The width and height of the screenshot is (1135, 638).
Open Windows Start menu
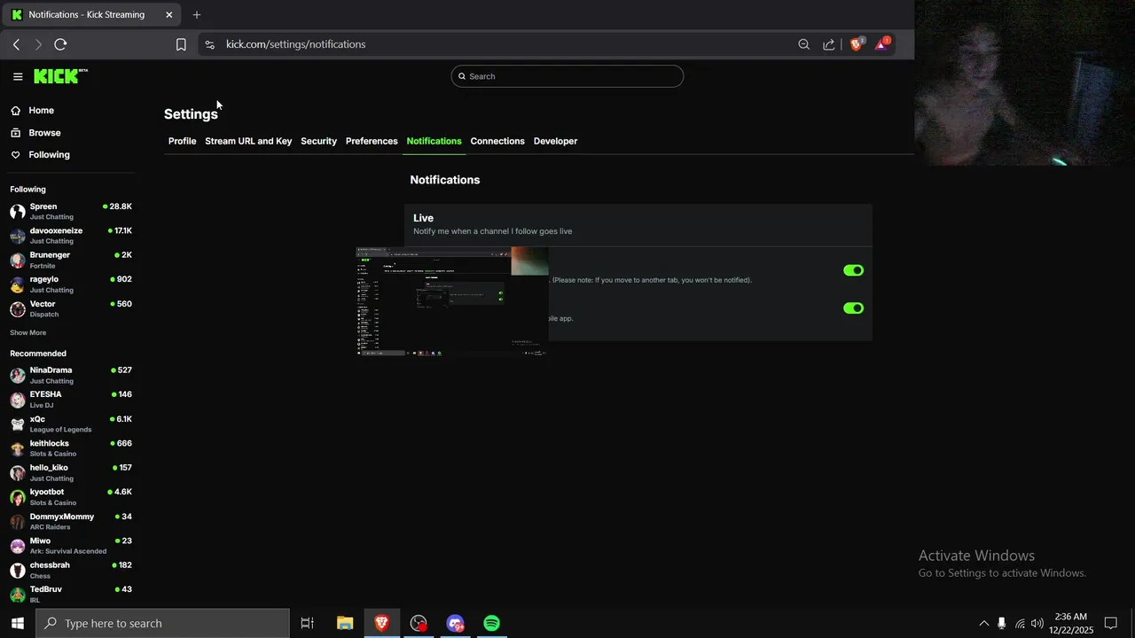tap(17, 624)
